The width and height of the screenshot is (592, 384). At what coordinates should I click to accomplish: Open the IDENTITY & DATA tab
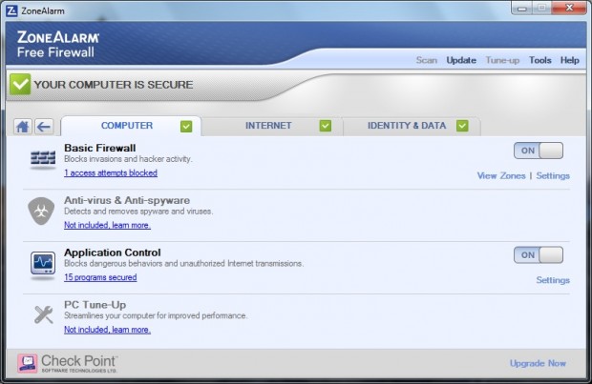tap(394, 126)
